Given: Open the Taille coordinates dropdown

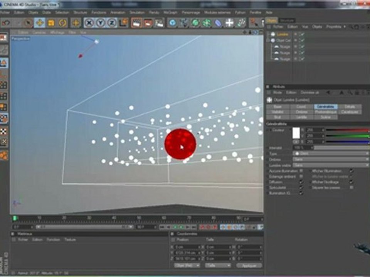Looking at the screenshot, I should [218, 265].
